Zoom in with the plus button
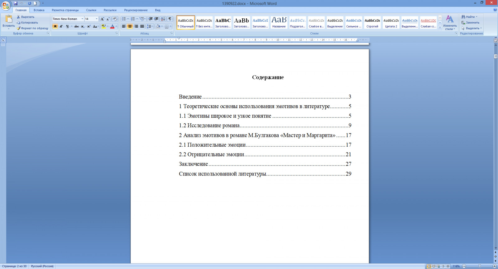 point(494,266)
